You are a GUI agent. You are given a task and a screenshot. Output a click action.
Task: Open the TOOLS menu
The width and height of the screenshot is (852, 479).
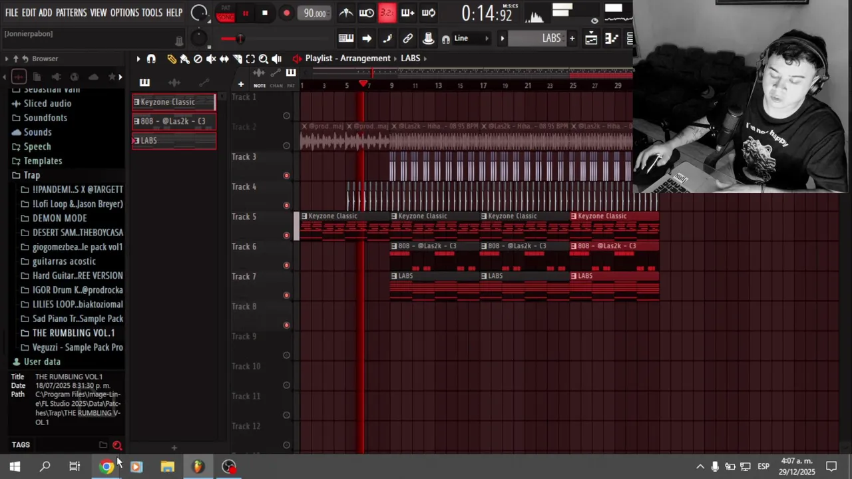[x=152, y=13]
